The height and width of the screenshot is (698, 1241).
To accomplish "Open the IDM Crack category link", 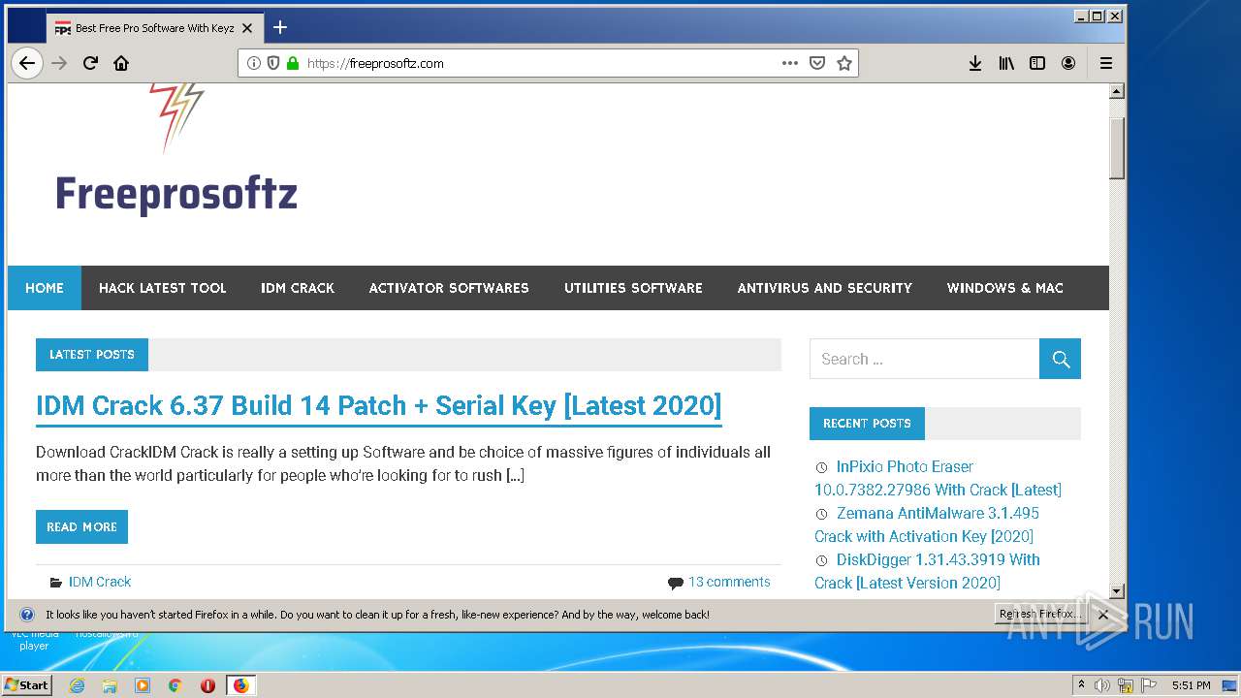I will tap(100, 582).
